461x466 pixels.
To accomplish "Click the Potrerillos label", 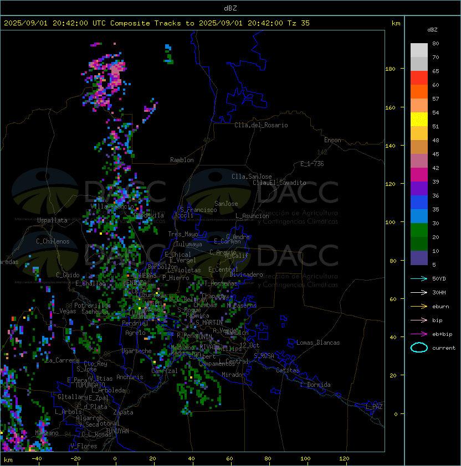I will click(x=93, y=306).
